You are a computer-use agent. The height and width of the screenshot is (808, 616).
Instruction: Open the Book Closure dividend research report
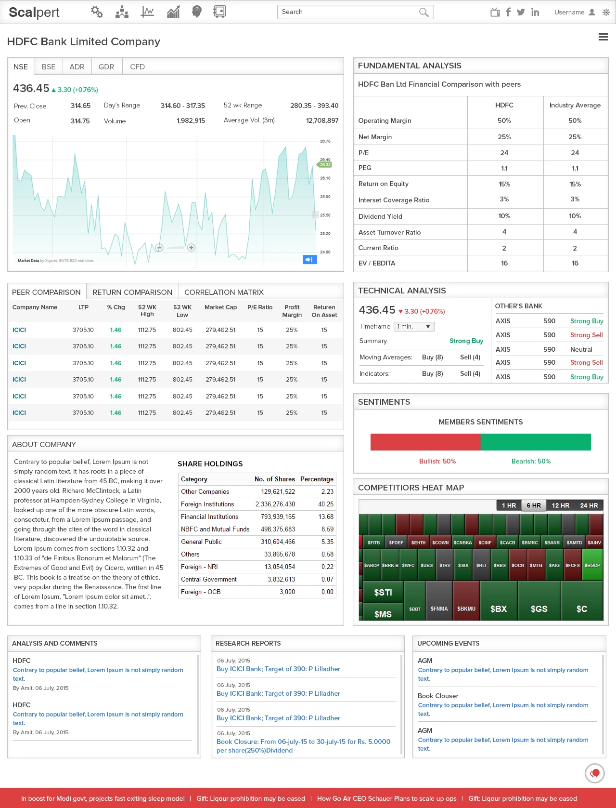click(303, 746)
